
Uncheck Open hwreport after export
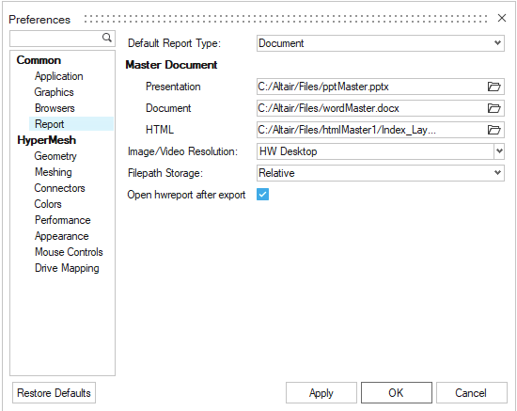pyautogui.click(x=263, y=195)
